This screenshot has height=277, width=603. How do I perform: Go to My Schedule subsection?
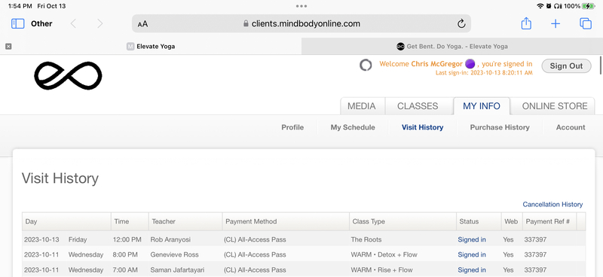(353, 127)
